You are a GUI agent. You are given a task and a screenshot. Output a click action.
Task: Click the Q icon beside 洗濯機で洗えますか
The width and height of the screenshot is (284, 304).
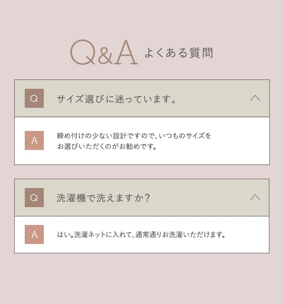pos(34,197)
